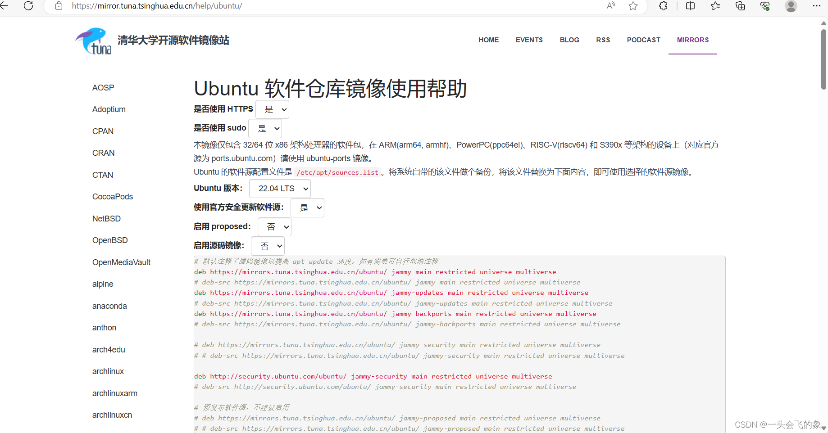Viewport: 828px width, 433px height.
Task: Open the Ubuntu version dropdown
Action: point(279,188)
